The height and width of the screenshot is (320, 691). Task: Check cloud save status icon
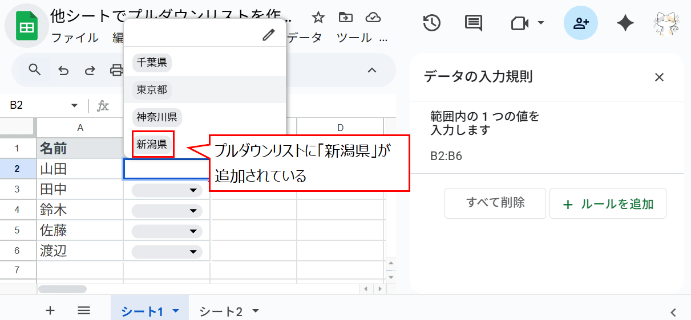click(x=373, y=18)
